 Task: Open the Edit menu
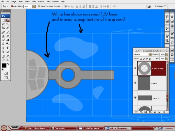[x=7, y=1]
